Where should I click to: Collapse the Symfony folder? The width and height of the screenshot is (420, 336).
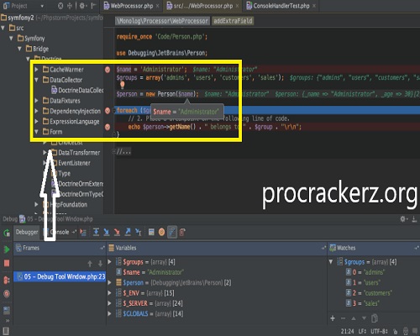[x=12, y=39]
